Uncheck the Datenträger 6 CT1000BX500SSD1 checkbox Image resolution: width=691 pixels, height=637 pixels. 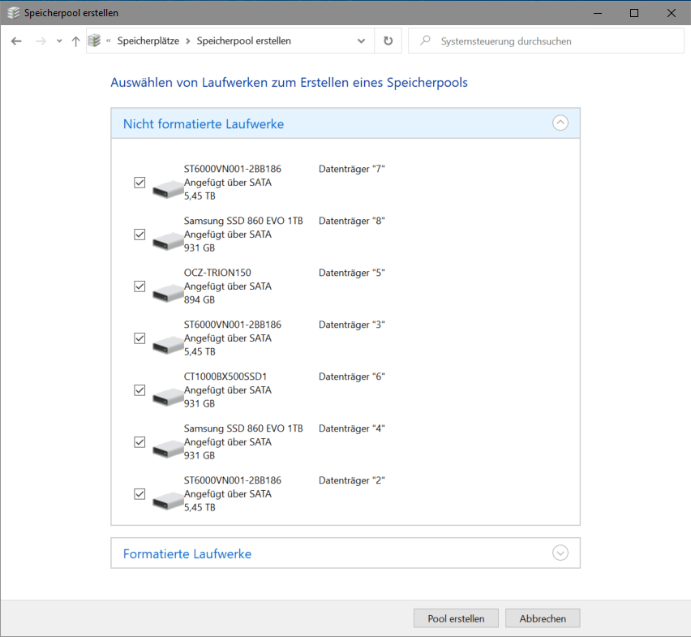click(139, 390)
